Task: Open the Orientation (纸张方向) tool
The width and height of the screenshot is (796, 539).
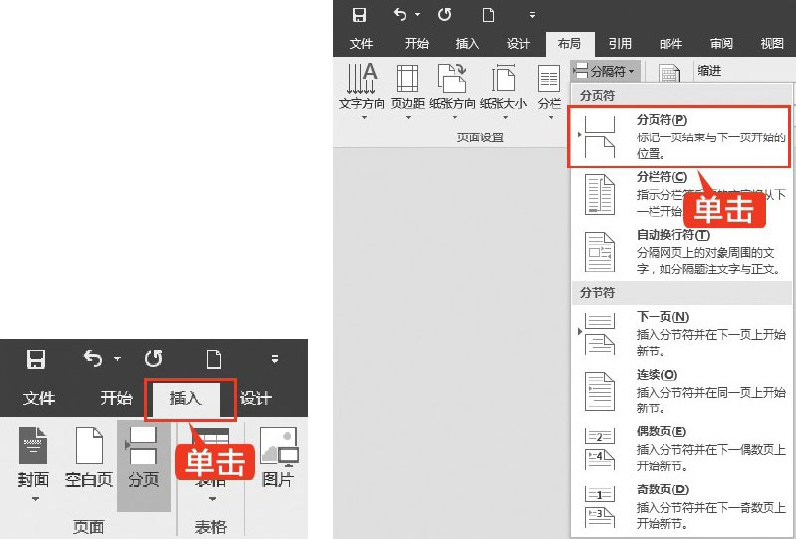Action: (453, 89)
